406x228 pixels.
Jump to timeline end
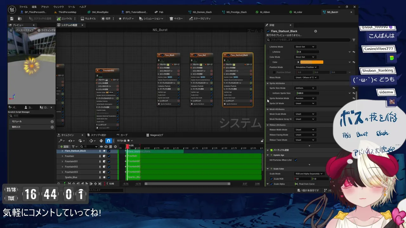(x=100, y=184)
